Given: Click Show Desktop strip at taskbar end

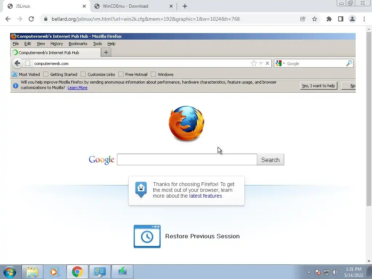Looking at the screenshot, I should (x=369, y=272).
